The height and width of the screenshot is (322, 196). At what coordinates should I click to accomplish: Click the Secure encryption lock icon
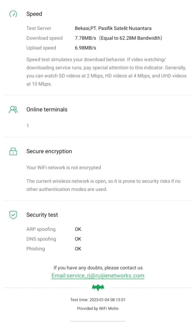[13, 152]
